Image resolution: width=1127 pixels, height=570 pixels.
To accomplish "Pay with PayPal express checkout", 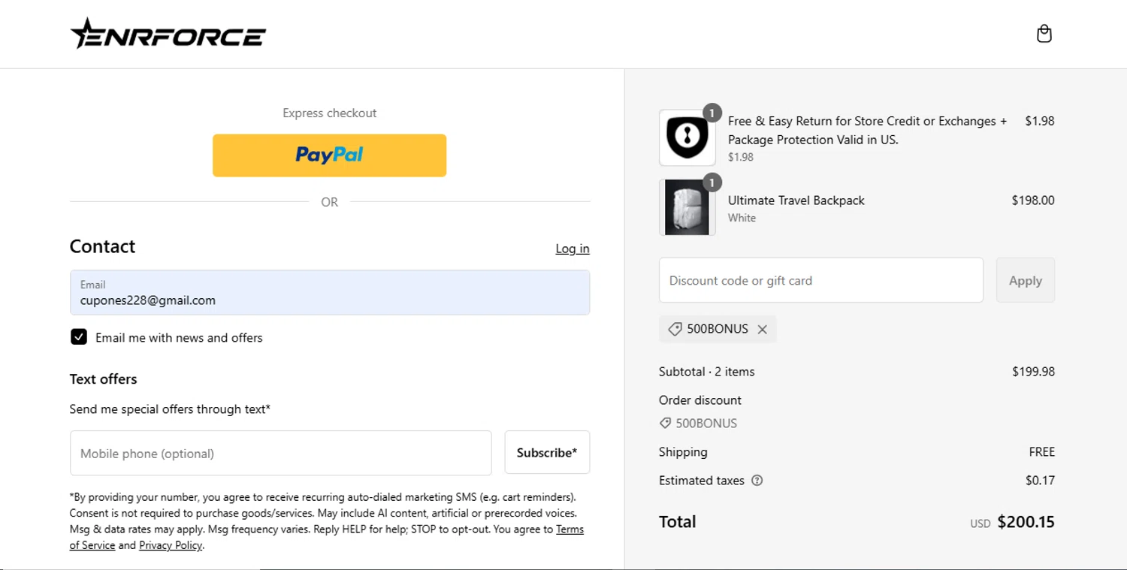I will click(x=329, y=155).
